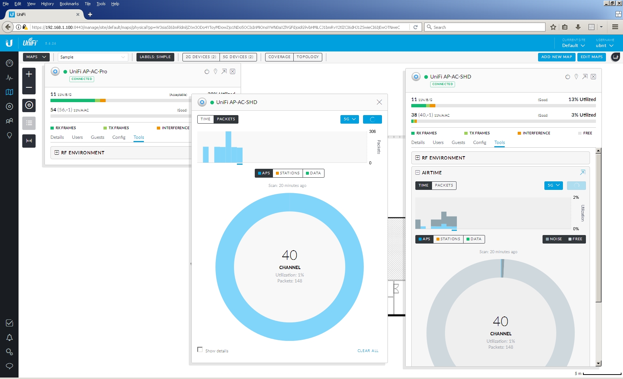
Task: Click the ADD NEW MAP button
Action: click(x=556, y=57)
